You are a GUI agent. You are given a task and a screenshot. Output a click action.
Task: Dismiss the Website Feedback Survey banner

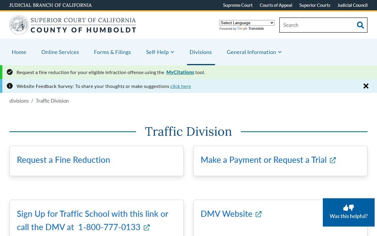[366, 86]
